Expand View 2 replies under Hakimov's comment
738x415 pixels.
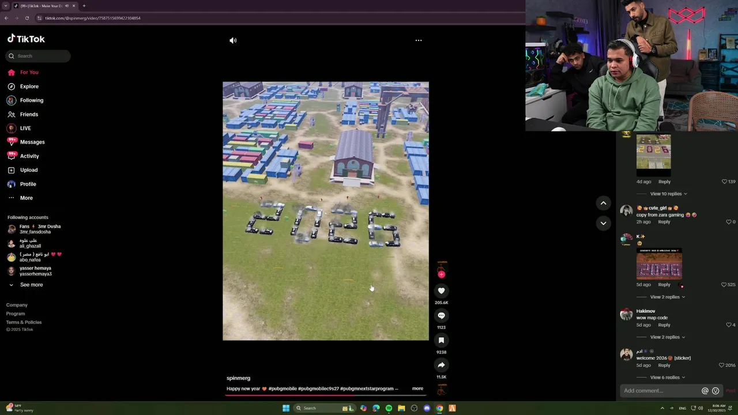(x=667, y=337)
